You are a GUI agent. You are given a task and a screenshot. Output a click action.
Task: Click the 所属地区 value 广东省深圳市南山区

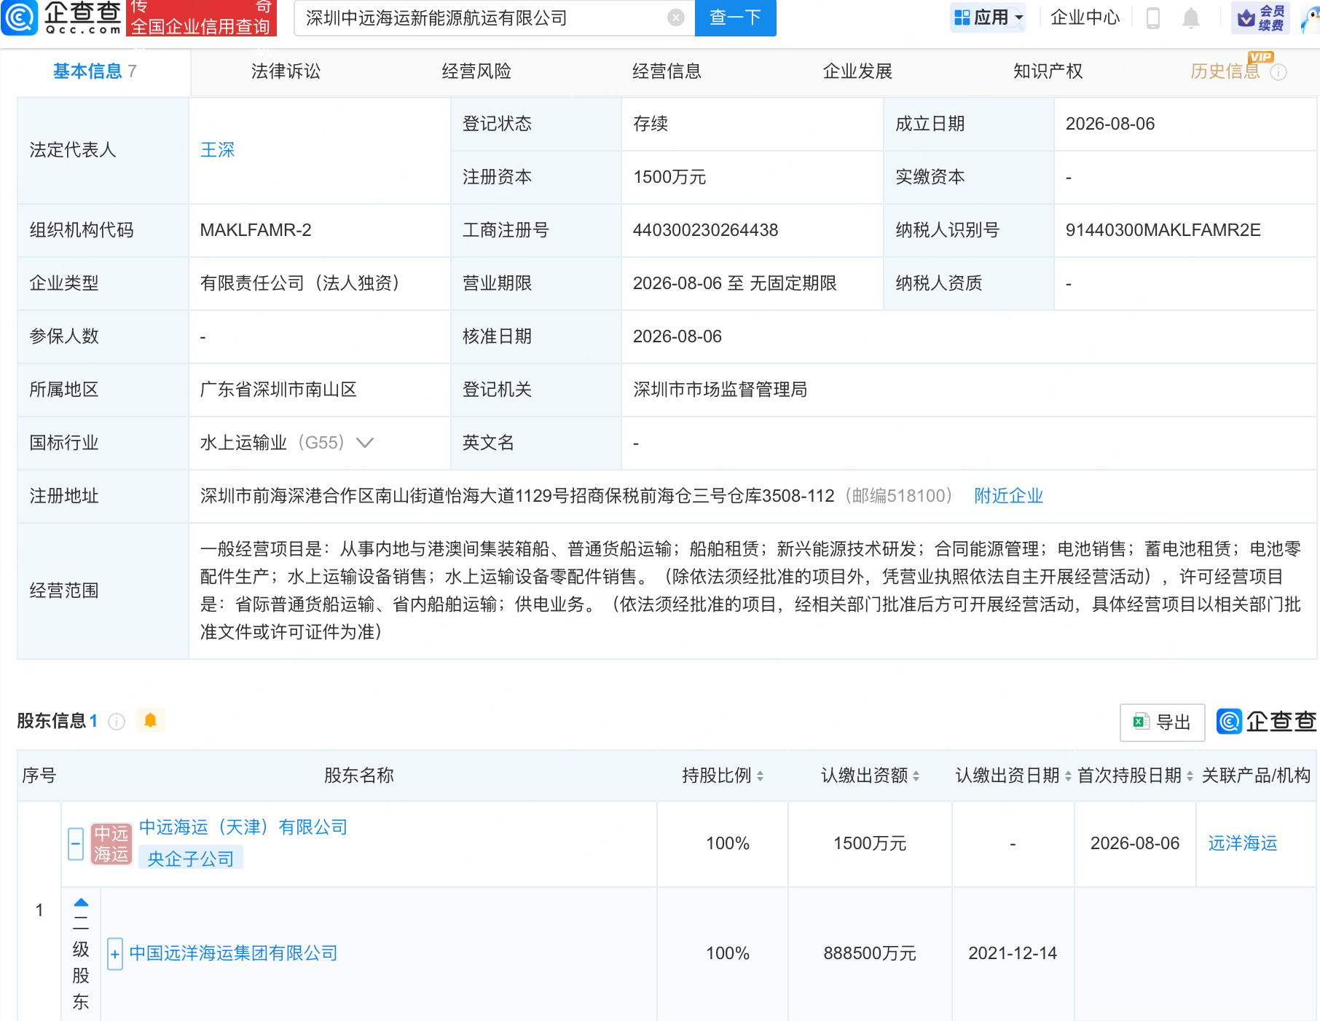coord(278,390)
